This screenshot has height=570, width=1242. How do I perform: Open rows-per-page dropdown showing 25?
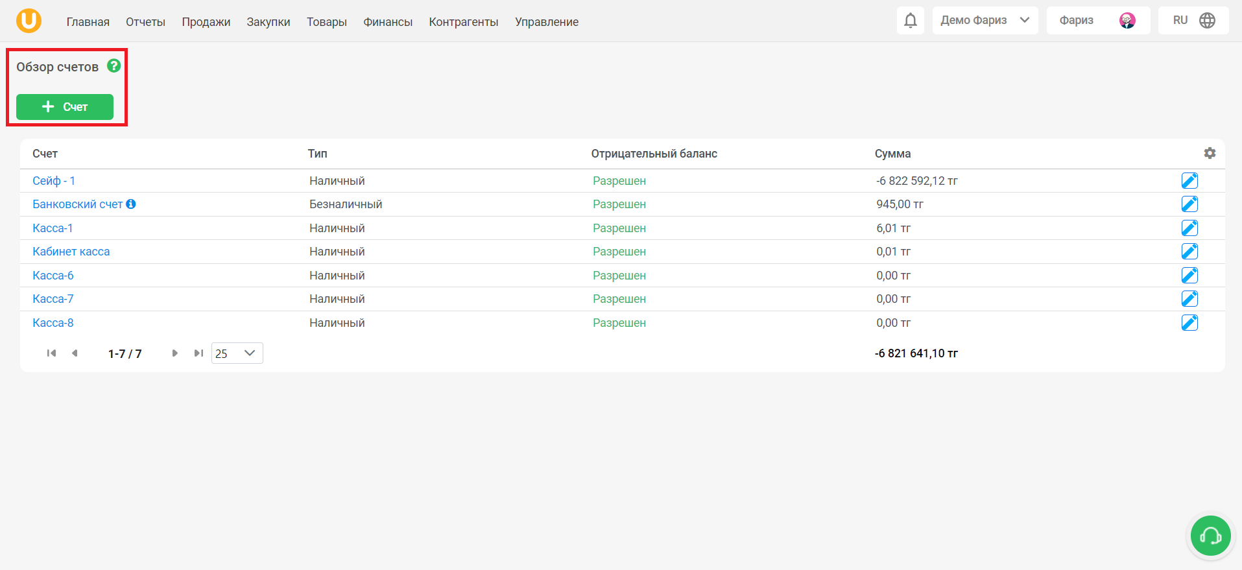237,353
